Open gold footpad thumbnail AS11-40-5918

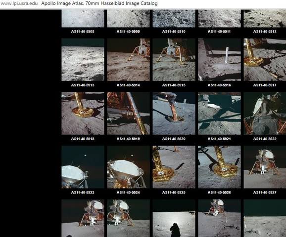83,113
